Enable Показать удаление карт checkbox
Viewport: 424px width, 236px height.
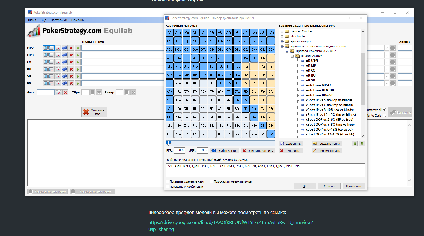(168, 181)
